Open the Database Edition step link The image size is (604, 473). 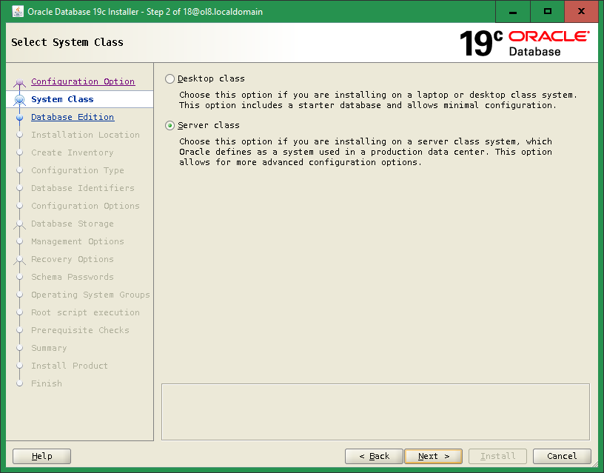[73, 117]
